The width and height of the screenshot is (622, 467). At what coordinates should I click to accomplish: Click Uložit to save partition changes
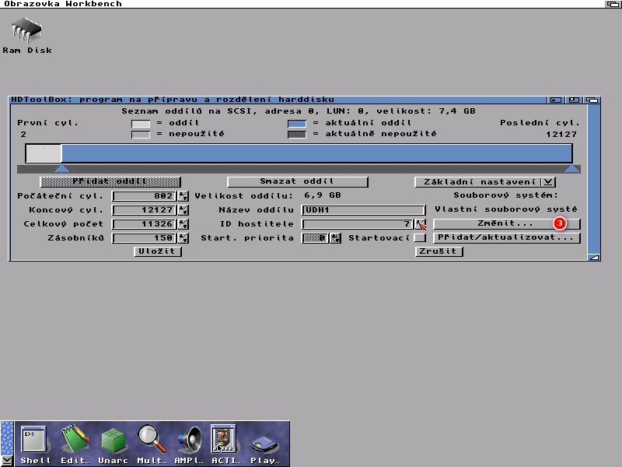[159, 251]
